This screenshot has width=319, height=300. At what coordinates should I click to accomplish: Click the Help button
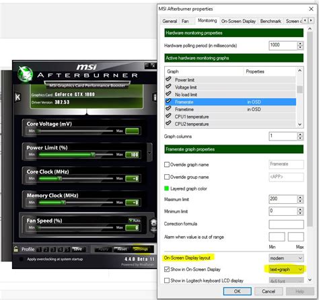299,291
